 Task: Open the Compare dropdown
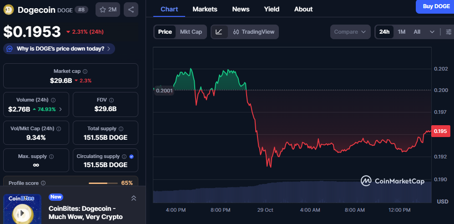pyautogui.click(x=350, y=32)
